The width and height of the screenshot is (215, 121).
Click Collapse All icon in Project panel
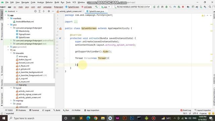44,11
